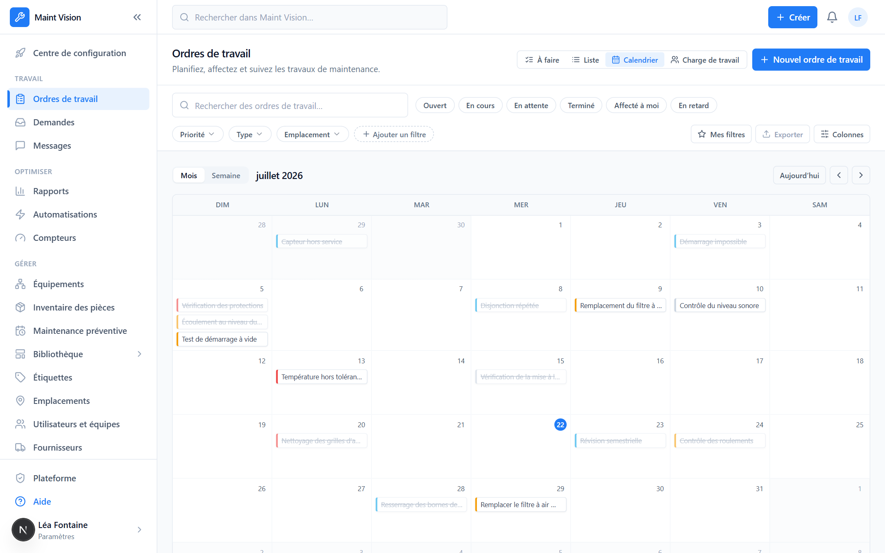Click the Messages chat icon
This screenshot has width=885, height=553.
pyautogui.click(x=20, y=145)
